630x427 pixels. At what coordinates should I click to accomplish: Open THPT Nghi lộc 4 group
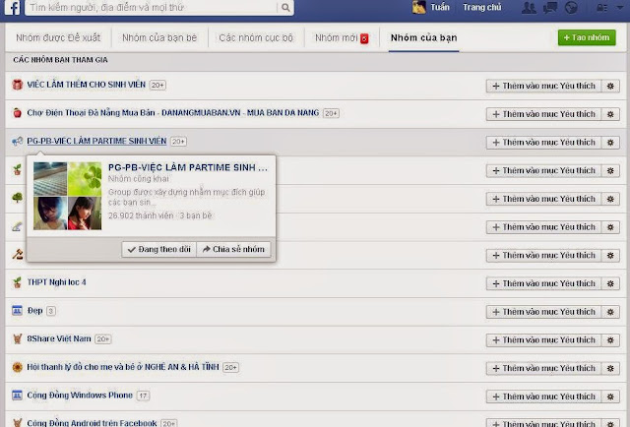(x=56, y=282)
